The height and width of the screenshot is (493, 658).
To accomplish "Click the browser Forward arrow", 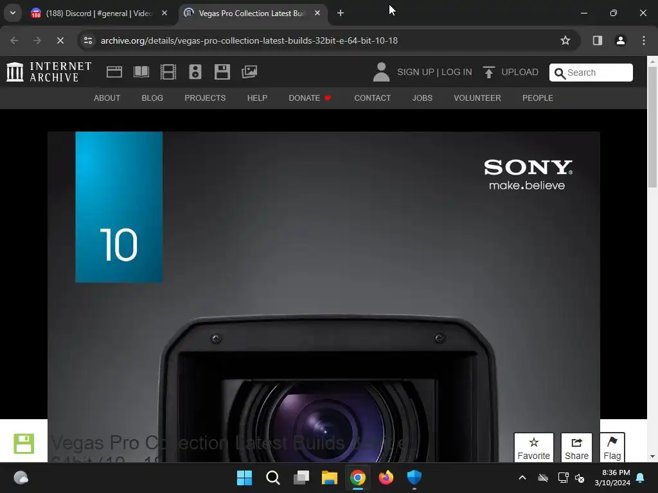I will (37, 40).
